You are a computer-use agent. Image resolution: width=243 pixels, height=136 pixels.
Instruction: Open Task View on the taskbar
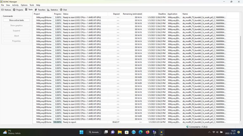click(x=106, y=132)
